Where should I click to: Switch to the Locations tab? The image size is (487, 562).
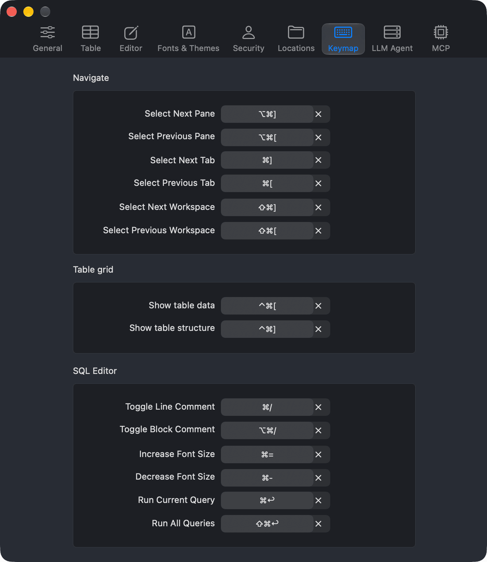pos(296,39)
